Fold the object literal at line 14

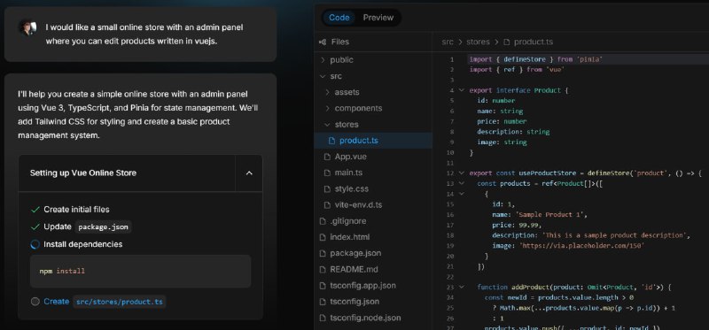pyautogui.click(x=461, y=194)
